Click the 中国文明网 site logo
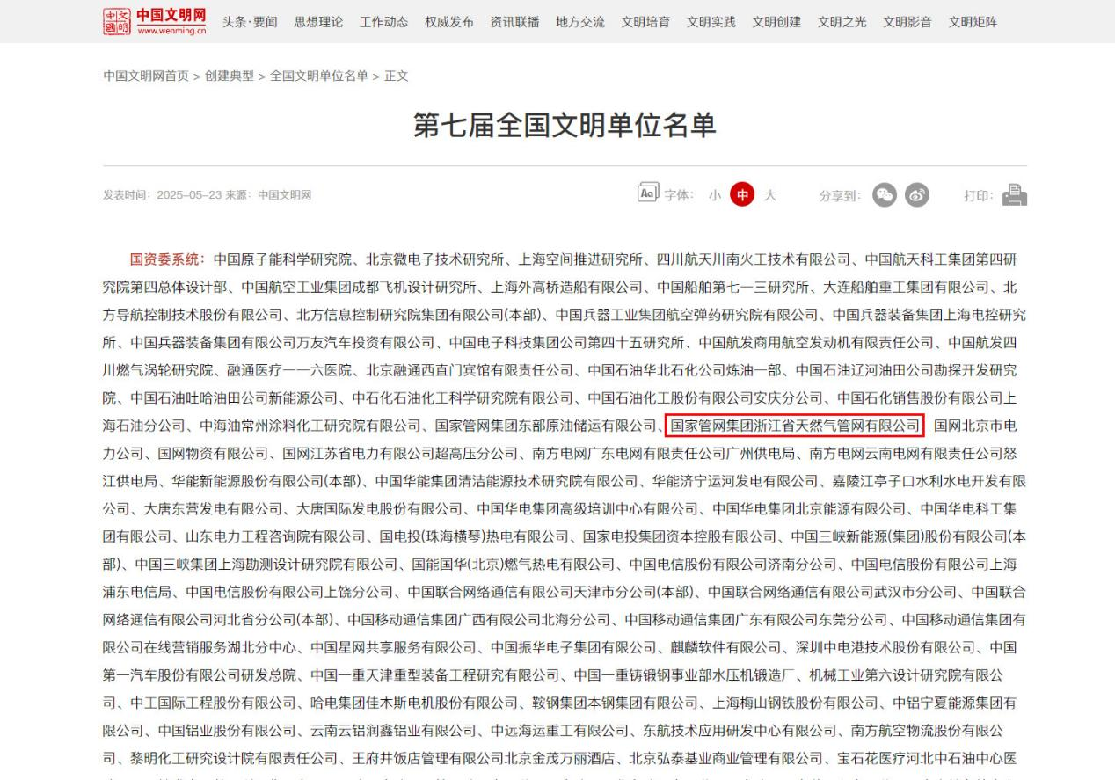The height and width of the screenshot is (780, 1115). click(x=155, y=21)
